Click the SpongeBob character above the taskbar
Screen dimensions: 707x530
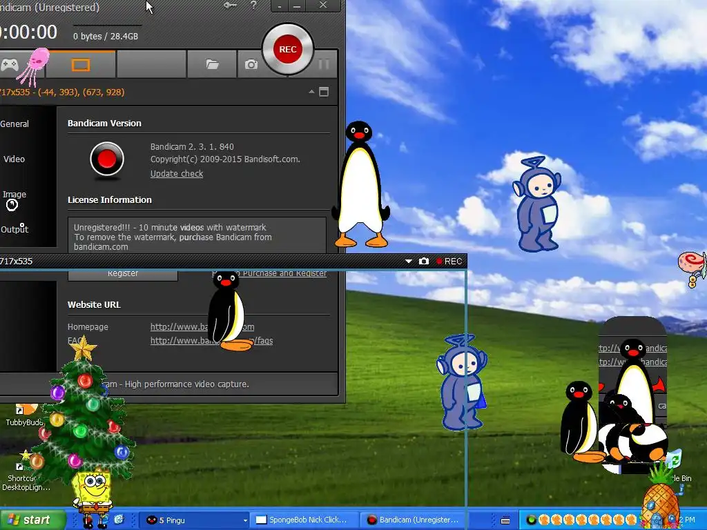93,498
